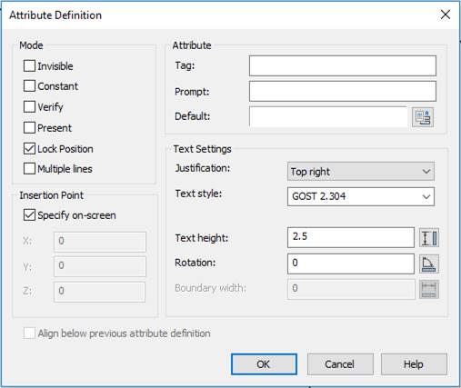Click the X coordinate field

[100, 242]
